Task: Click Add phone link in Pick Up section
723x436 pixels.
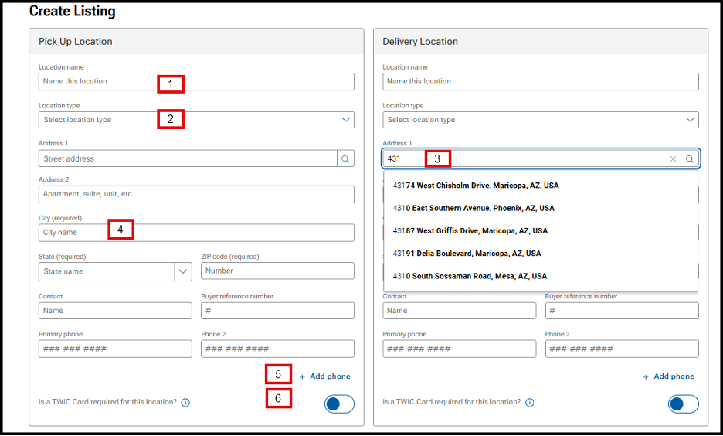Action: tap(324, 376)
